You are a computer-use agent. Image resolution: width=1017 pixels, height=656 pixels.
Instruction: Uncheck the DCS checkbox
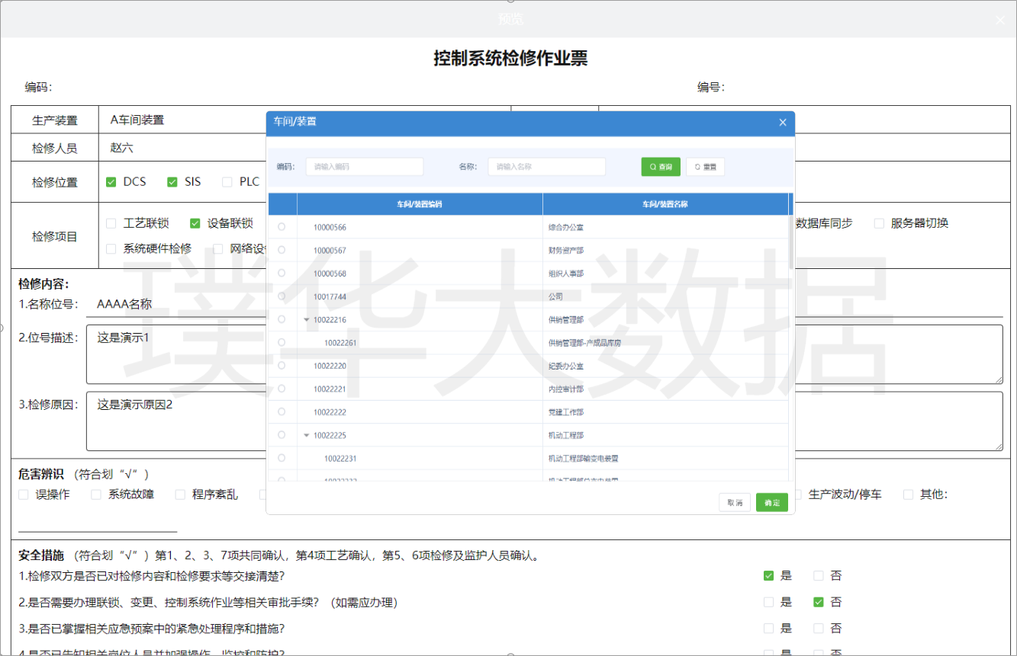pyautogui.click(x=111, y=182)
